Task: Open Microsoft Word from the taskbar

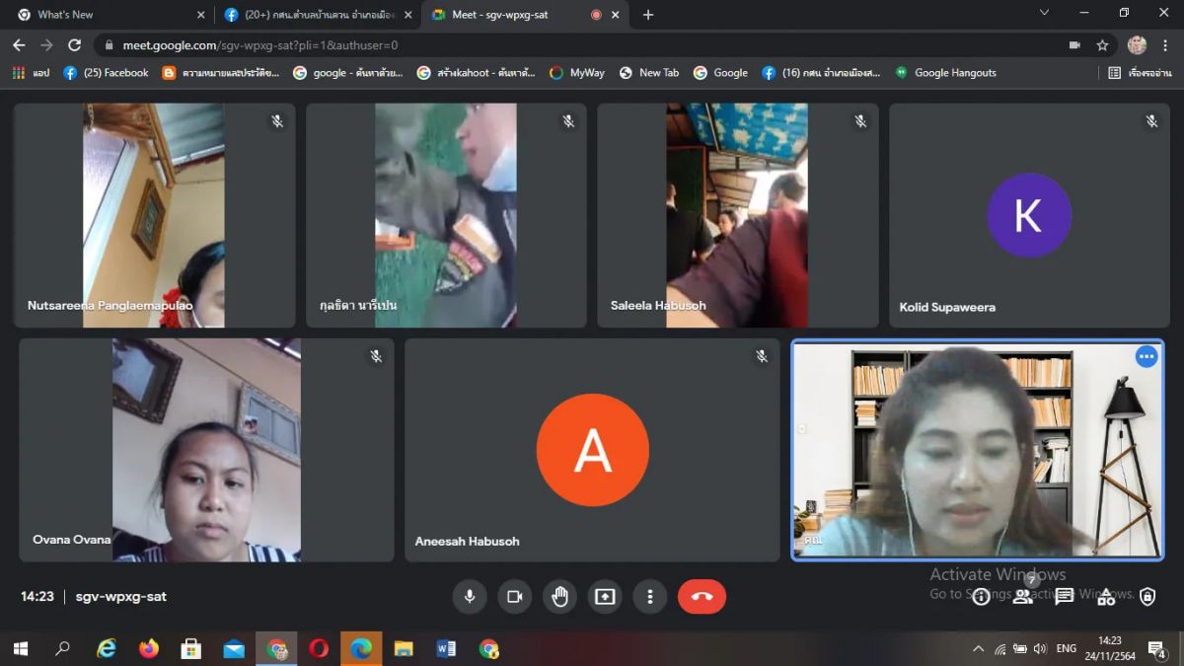Action: tap(446, 648)
